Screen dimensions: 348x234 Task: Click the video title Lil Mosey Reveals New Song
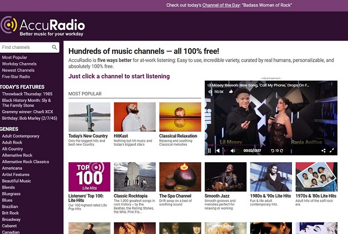(x=258, y=85)
